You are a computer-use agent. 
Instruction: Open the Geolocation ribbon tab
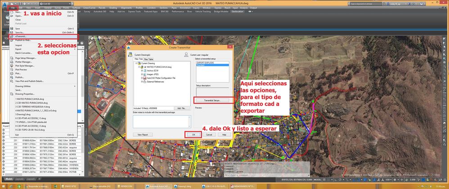238,12
